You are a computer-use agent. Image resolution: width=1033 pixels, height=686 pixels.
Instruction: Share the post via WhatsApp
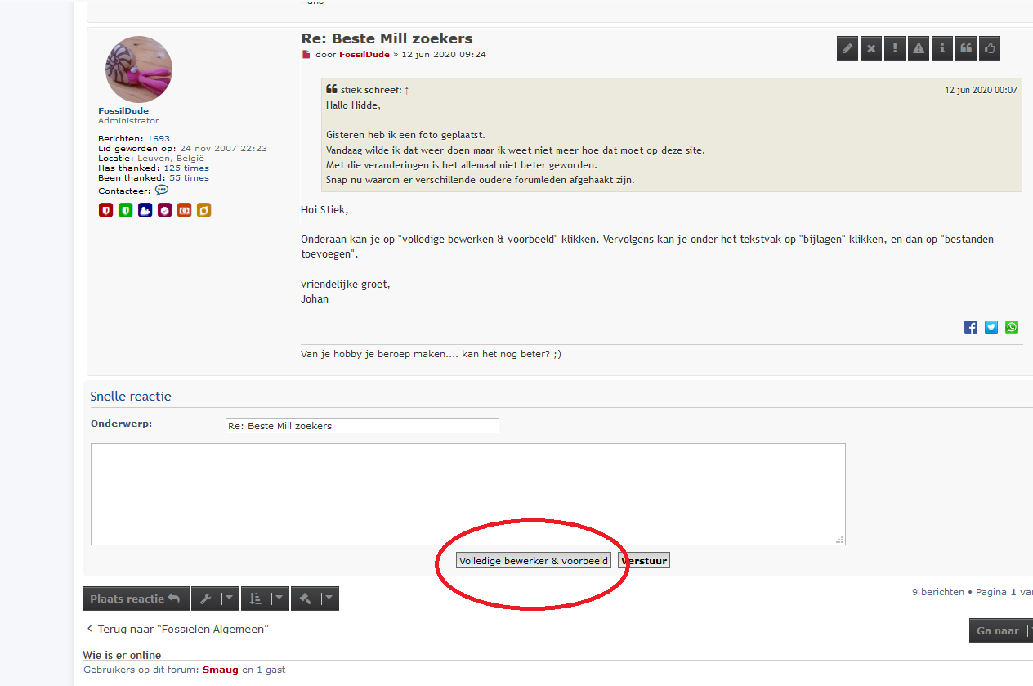click(x=1012, y=327)
